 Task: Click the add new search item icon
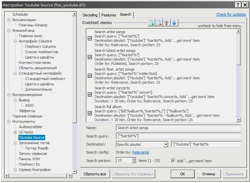point(152,23)
